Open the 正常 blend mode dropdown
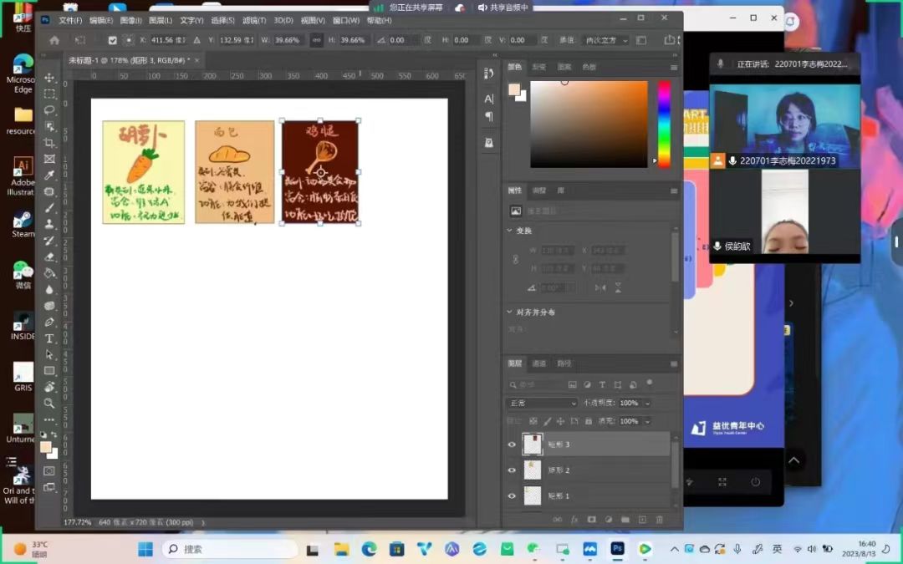 point(543,403)
